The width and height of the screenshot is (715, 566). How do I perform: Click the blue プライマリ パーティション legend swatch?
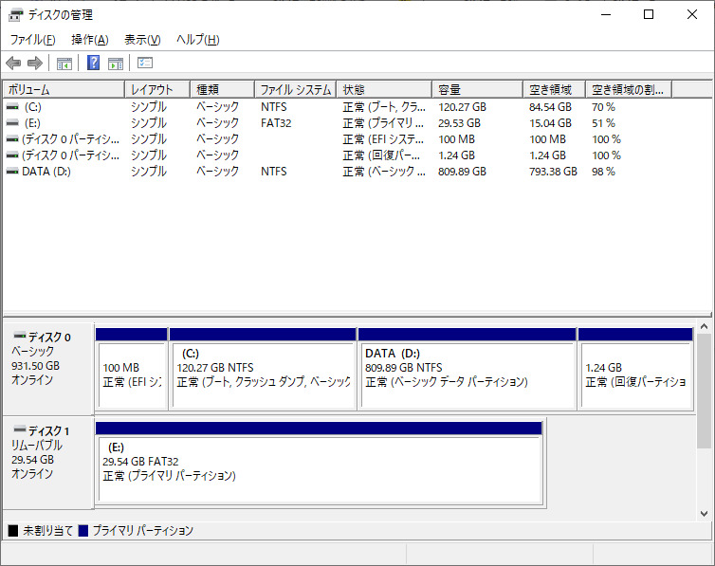pyautogui.click(x=83, y=531)
